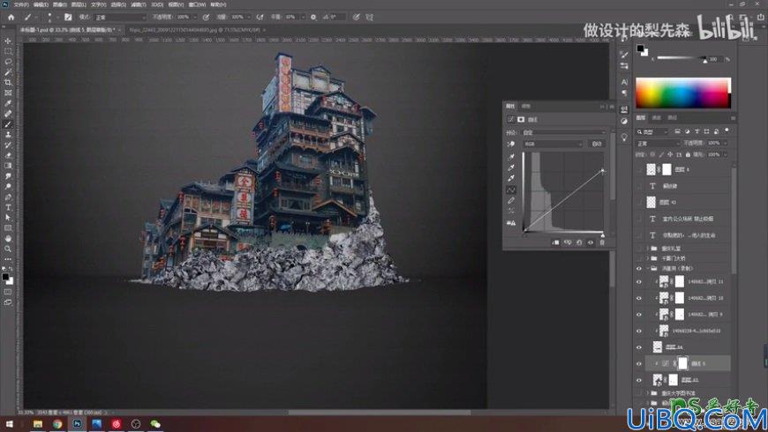Open the 图像 menu
The width and height of the screenshot is (768, 432).
pyautogui.click(x=59, y=4)
